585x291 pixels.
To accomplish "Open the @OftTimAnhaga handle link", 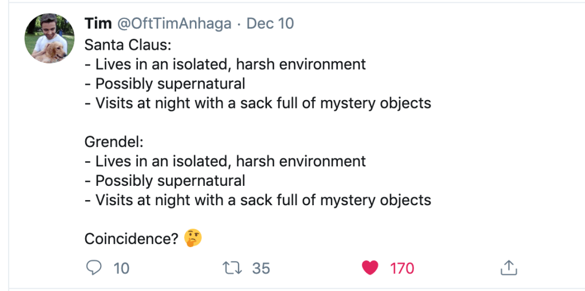I will coord(174,23).
